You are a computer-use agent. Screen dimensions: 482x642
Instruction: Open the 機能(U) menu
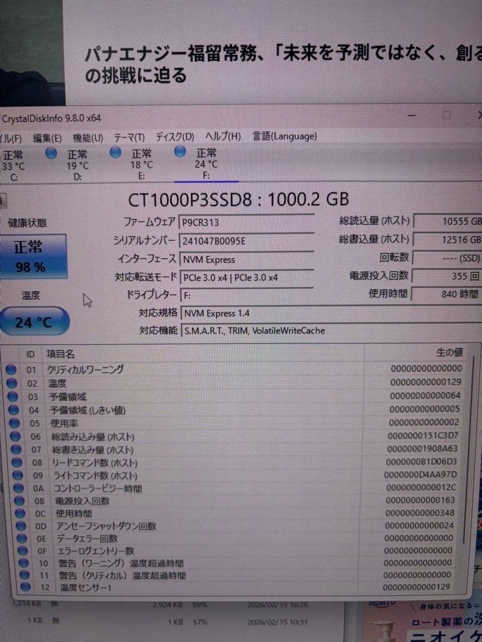coord(87,138)
